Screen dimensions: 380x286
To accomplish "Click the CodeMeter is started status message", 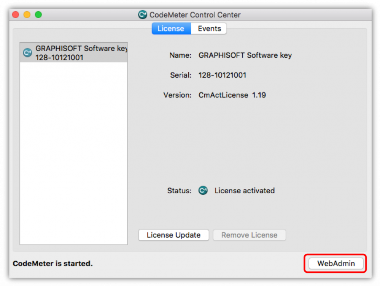I will 52,263.
